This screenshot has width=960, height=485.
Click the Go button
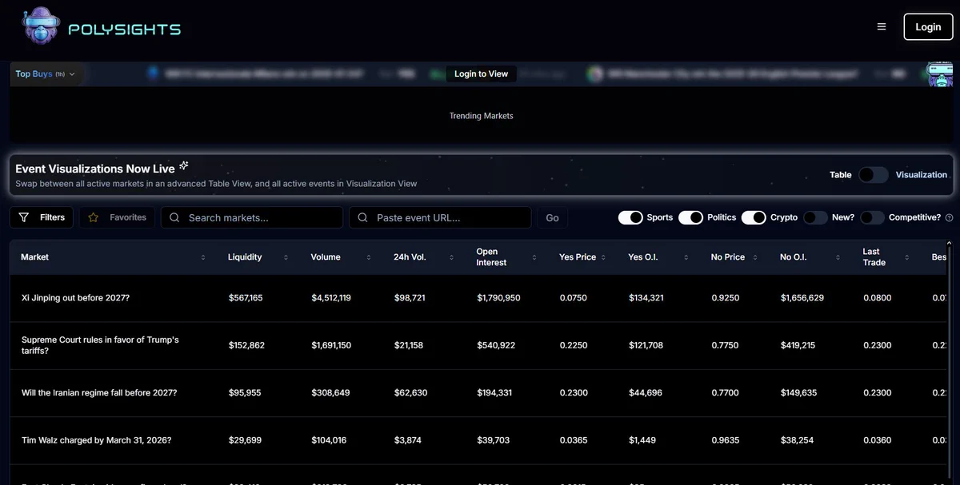coord(552,217)
